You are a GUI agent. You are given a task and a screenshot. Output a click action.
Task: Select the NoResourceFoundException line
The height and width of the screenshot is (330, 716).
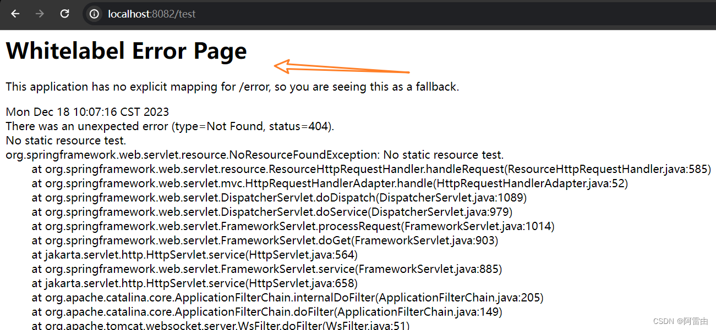click(x=255, y=155)
